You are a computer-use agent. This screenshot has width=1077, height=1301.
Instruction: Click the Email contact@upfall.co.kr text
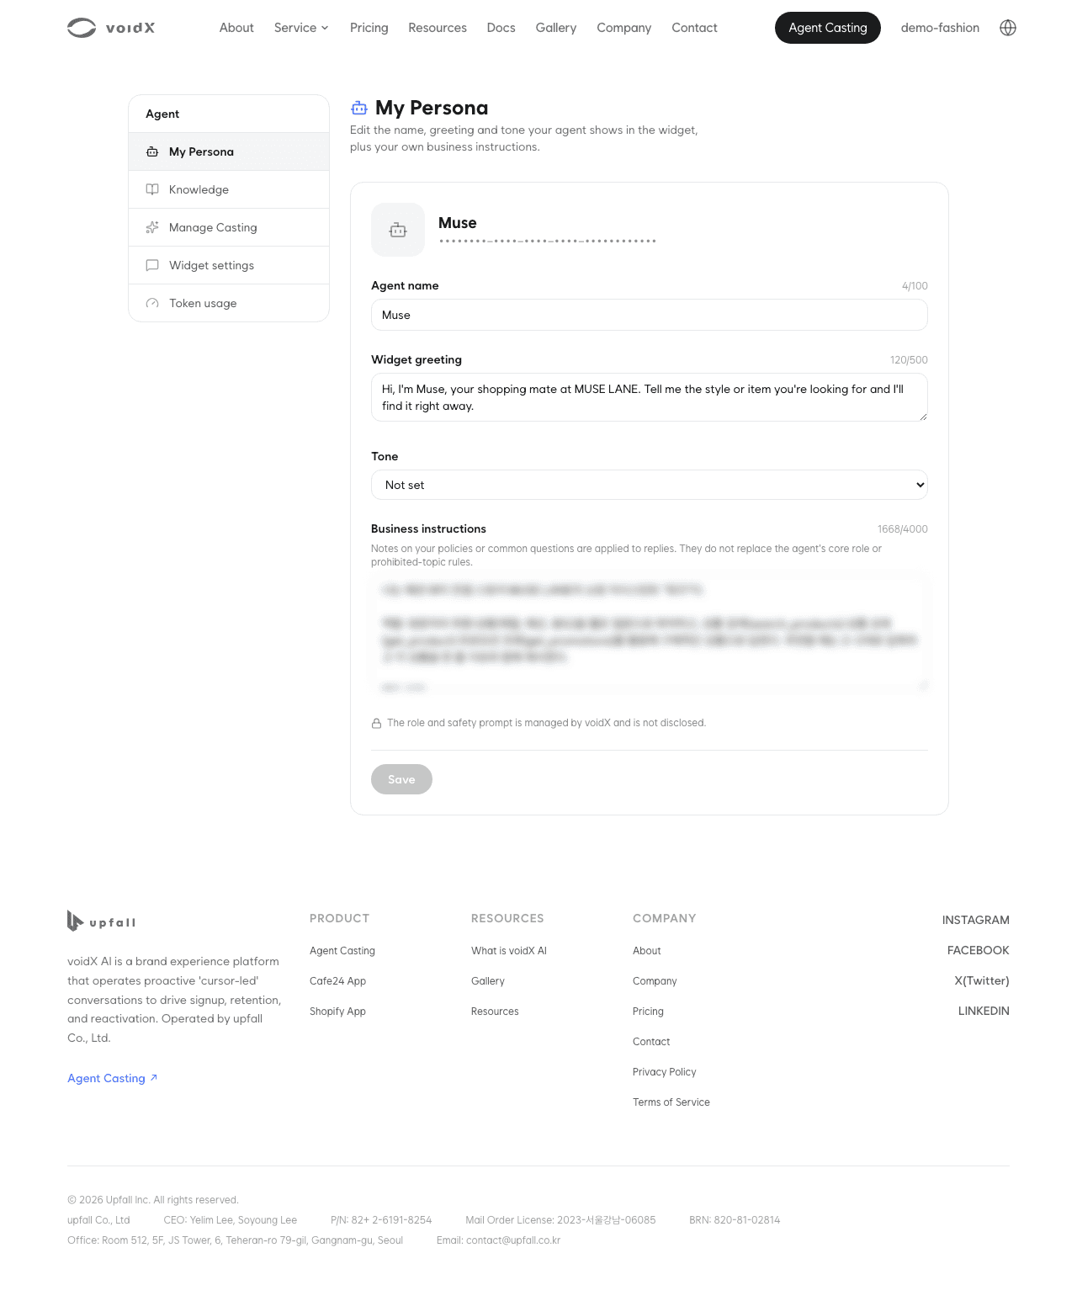(498, 1240)
